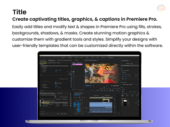Open the Master Styles dropdown
Screen dimensions: 170x127
pos(129,85)
